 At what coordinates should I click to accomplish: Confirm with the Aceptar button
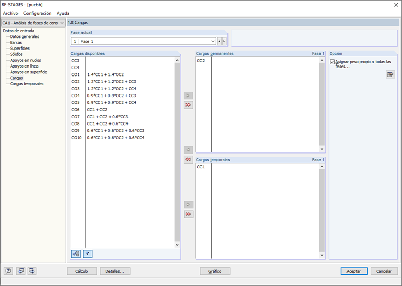click(354, 271)
